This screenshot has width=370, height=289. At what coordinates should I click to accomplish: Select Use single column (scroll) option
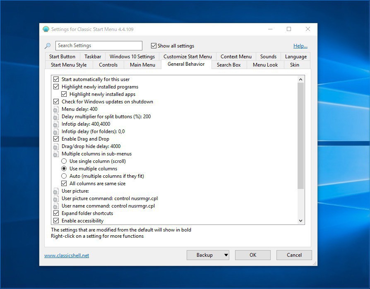click(x=64, y=161)
